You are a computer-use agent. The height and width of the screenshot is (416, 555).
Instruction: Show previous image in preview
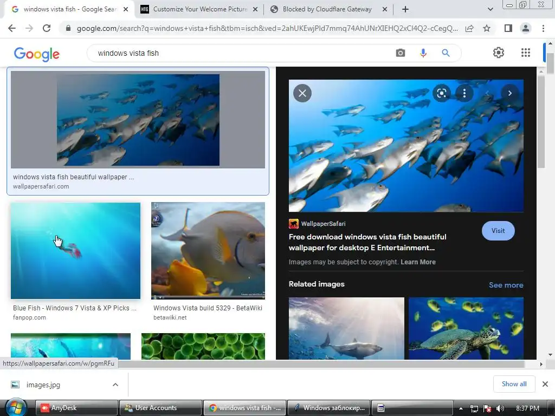coord(487,93)
